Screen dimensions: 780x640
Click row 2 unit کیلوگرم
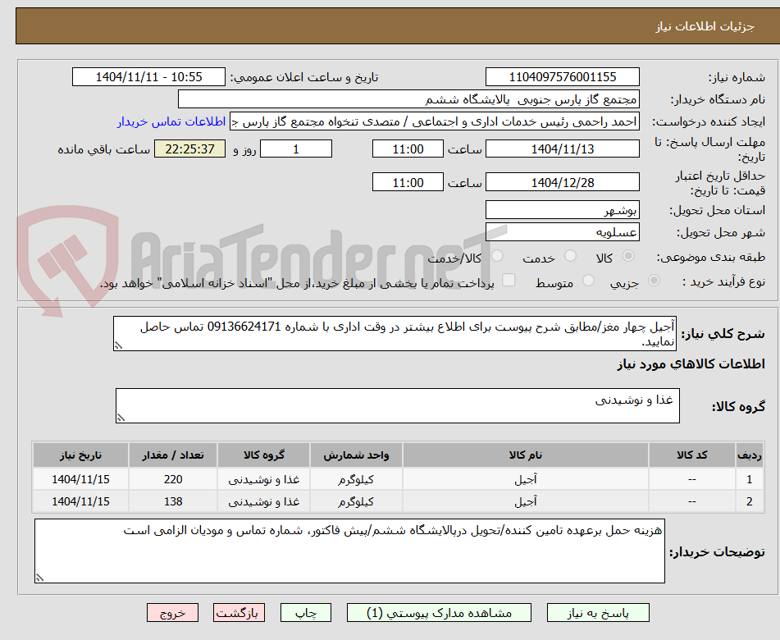(x=356, y=501)
